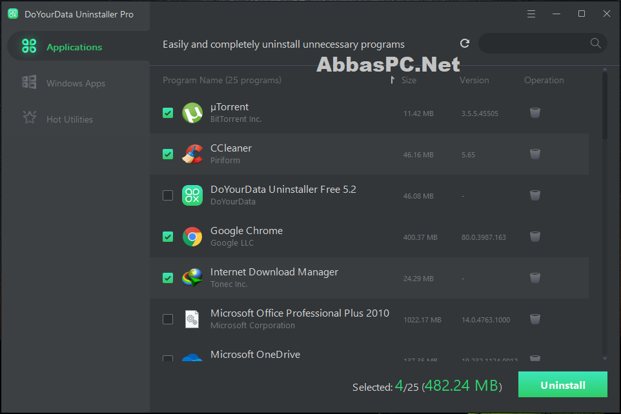
Task: Click the Piriform publisher text
Action: coord(225,161)
